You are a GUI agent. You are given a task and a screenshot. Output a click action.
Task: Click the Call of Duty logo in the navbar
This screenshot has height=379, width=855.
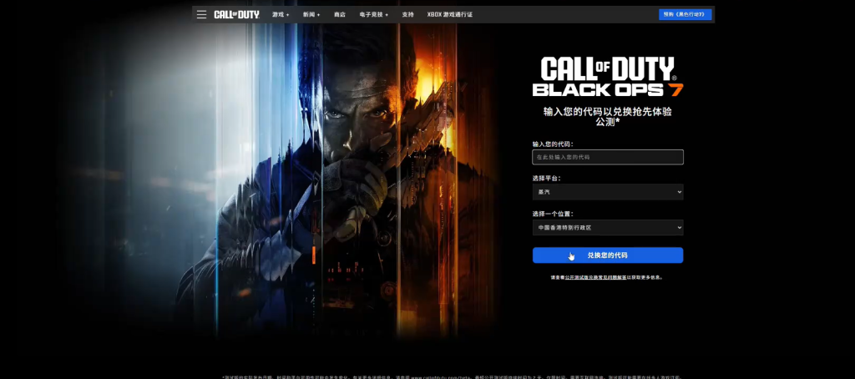pos(236,14)
